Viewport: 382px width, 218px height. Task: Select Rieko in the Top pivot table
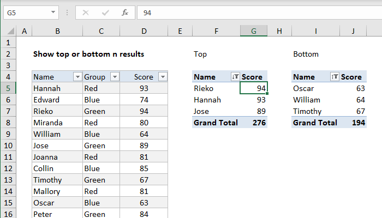click(216, 88)
